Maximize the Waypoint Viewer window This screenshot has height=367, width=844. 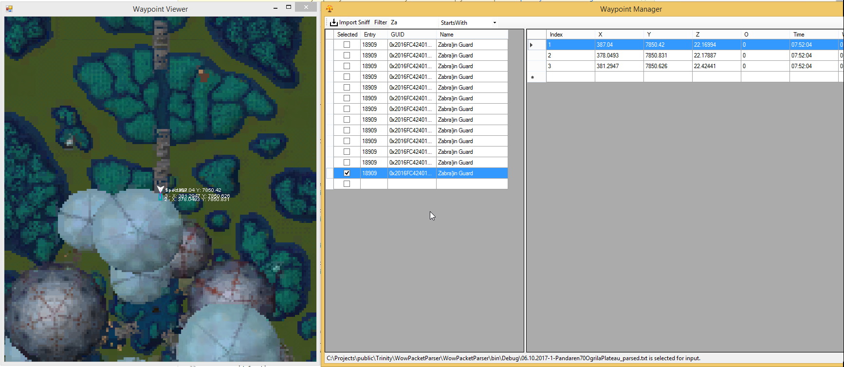(289, 7)
